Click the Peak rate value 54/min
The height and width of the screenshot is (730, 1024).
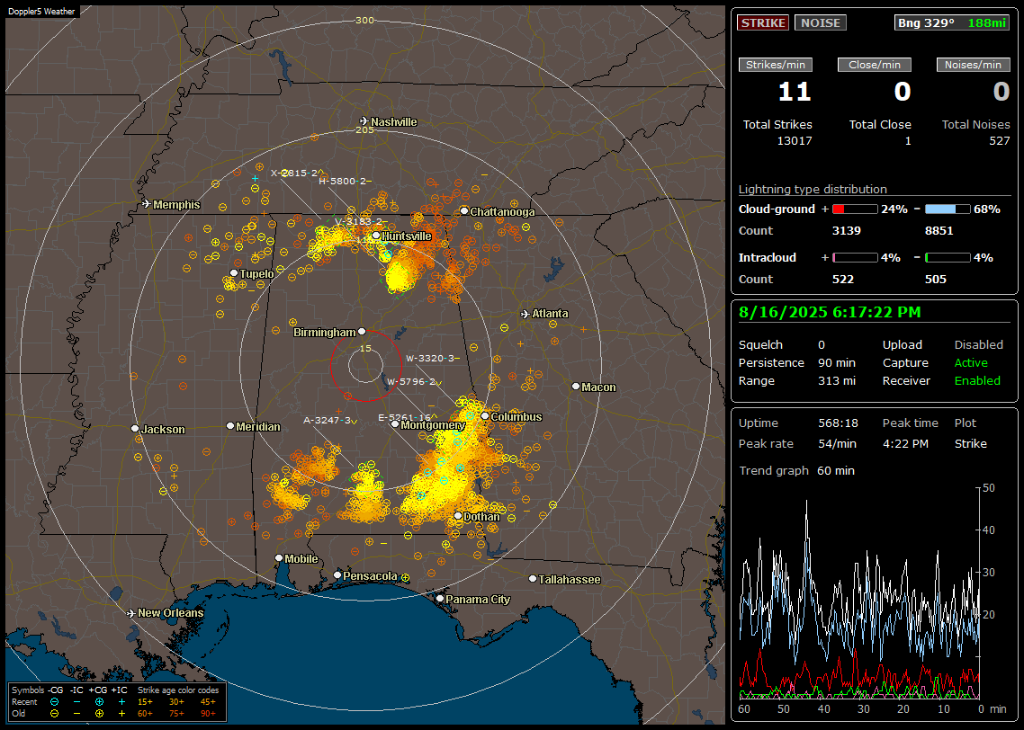pos(838,443)
